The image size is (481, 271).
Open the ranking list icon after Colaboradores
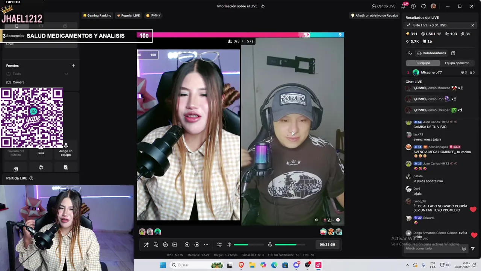coord(453,53)
